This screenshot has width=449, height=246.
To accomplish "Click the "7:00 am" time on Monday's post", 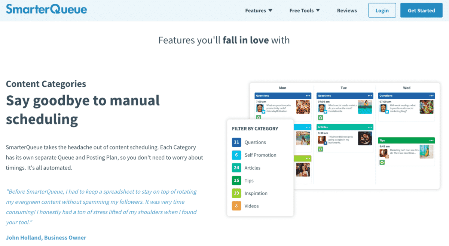I will [x=261, y=101].
